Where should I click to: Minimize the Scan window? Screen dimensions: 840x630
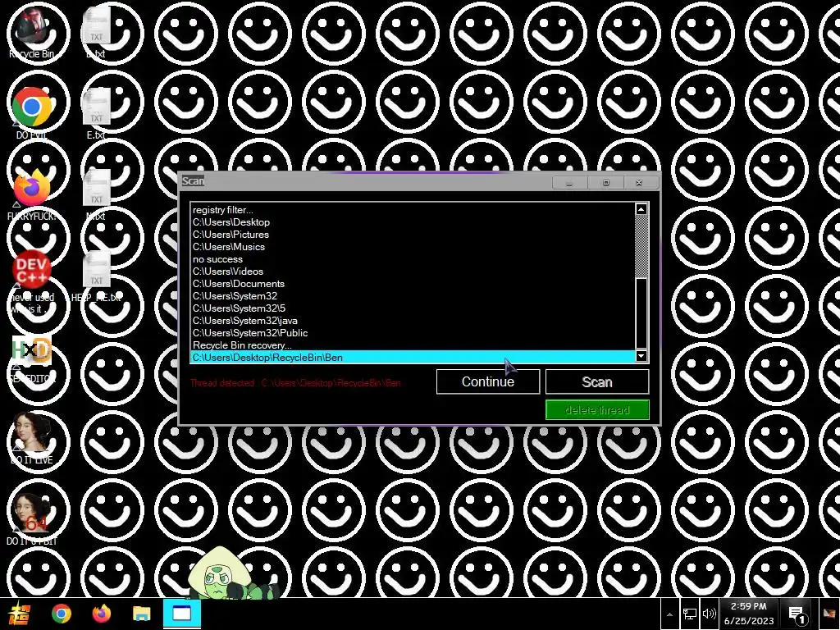(x=569, y=183)
